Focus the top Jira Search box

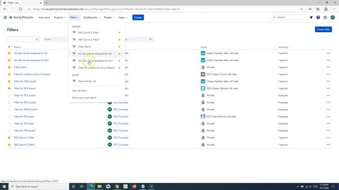click(x=289, y=17)
